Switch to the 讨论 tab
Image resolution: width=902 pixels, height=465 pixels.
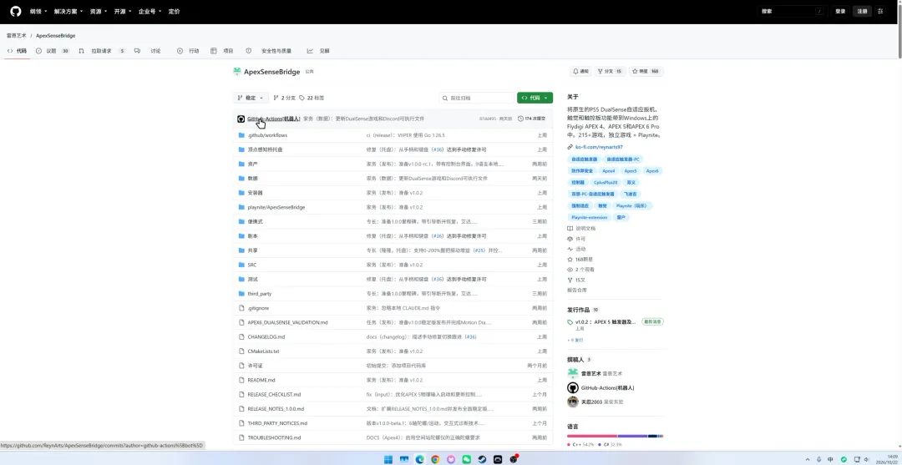coord(148,51)
